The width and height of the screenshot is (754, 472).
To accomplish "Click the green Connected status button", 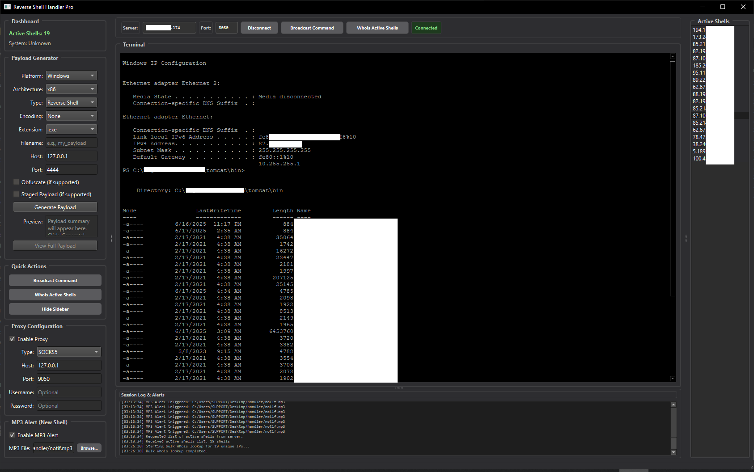I will click(426, 28).
